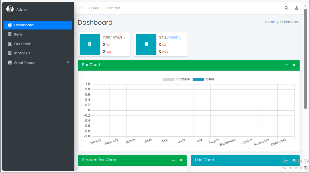The width and height of the screenshot is (310, 173).
Task: Open the user account icon in navbar
Action: 296,8
